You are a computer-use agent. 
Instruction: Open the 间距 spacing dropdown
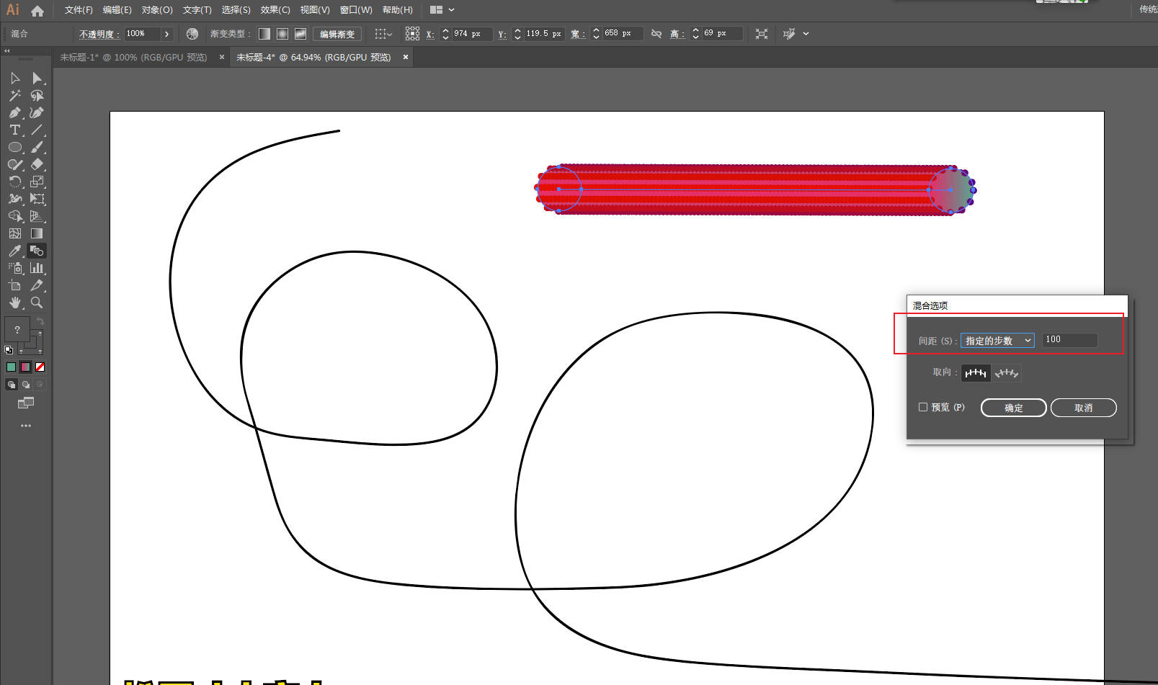click(x=997, y=341)
